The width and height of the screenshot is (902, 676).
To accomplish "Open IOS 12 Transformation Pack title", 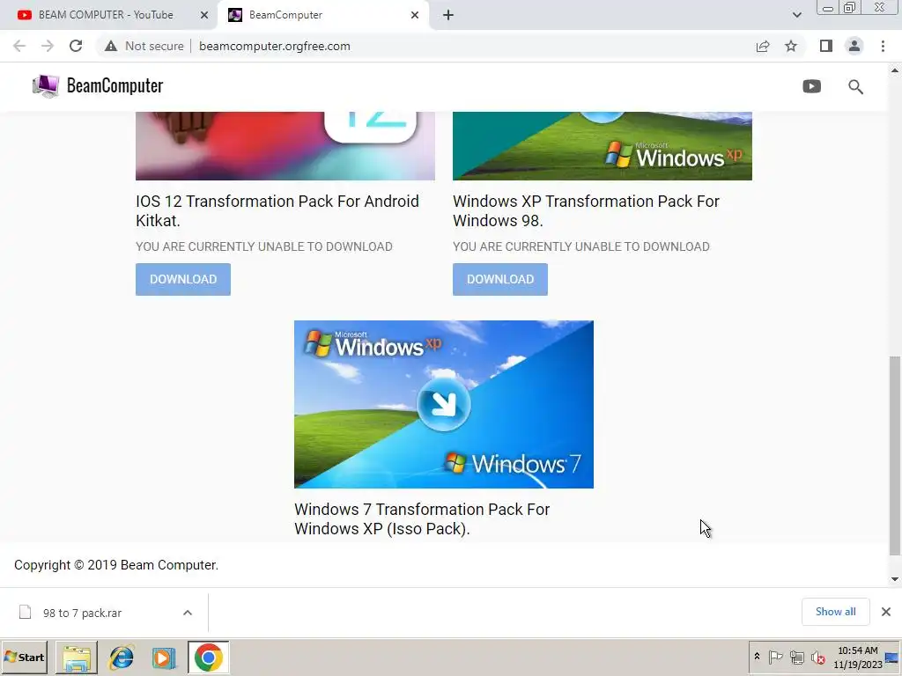I will click(x=277, y=210).
